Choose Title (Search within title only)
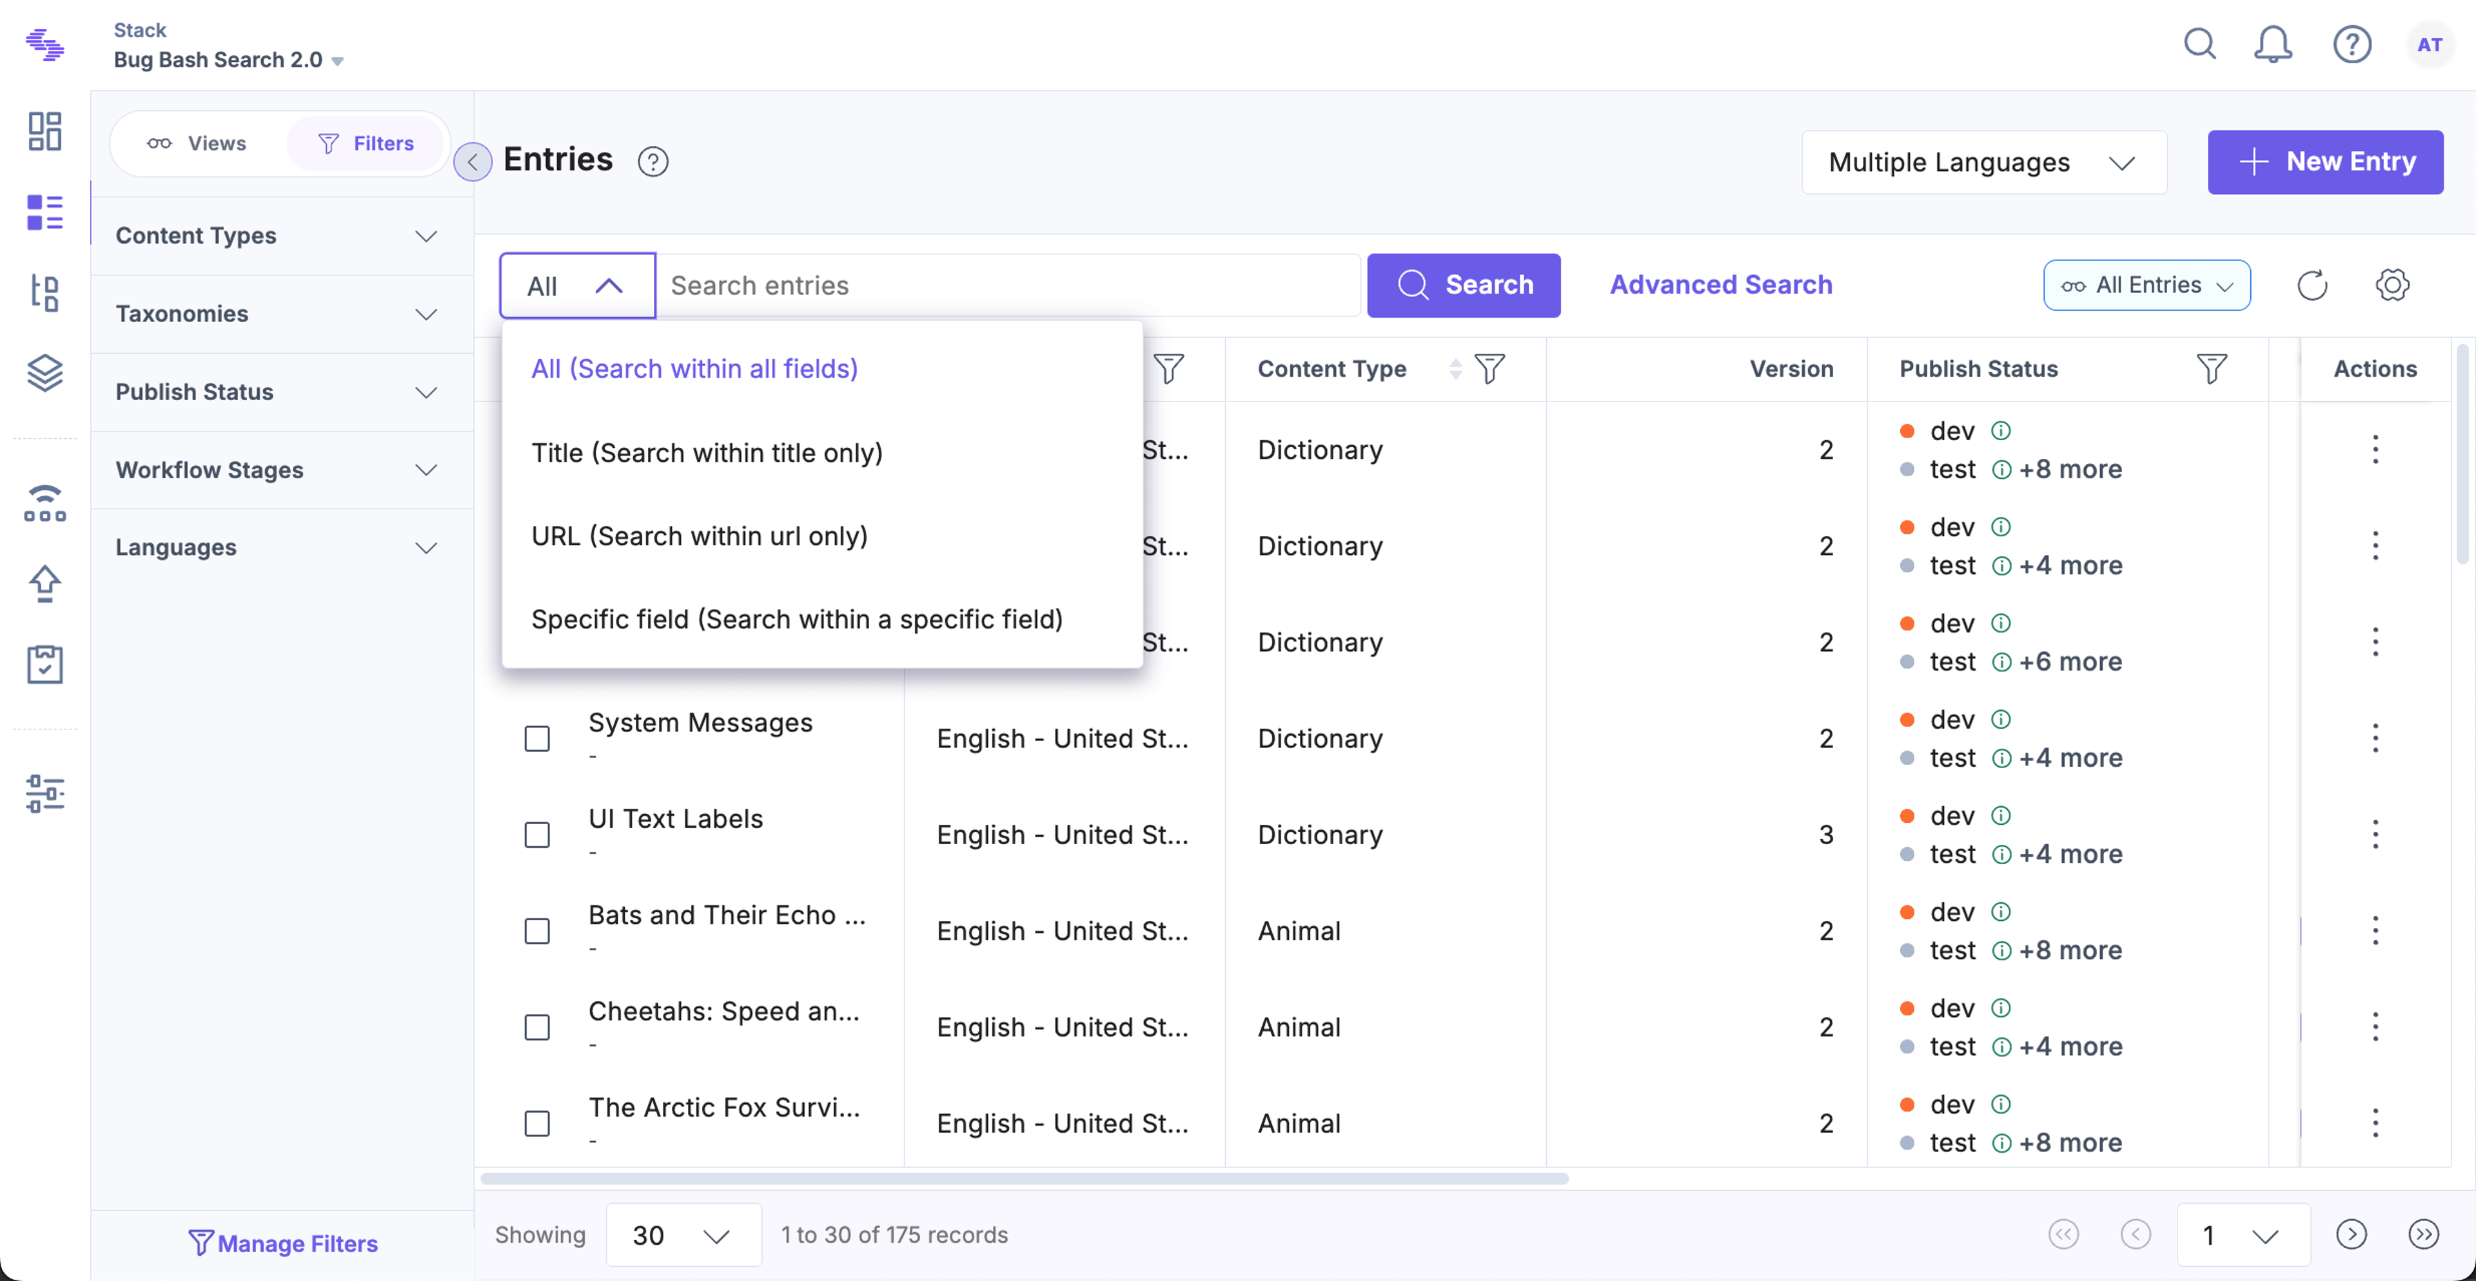This screenshot has width=2476, height=1281. coord(707,452)
